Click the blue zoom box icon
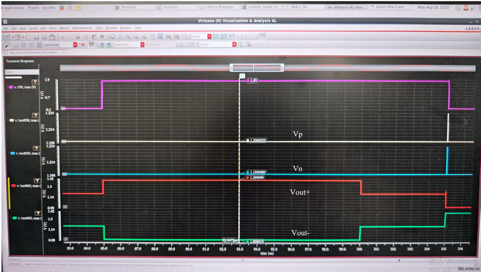 click(160, 36)
